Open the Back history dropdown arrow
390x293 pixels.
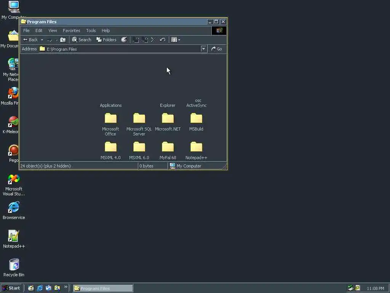tap(42, 40)
